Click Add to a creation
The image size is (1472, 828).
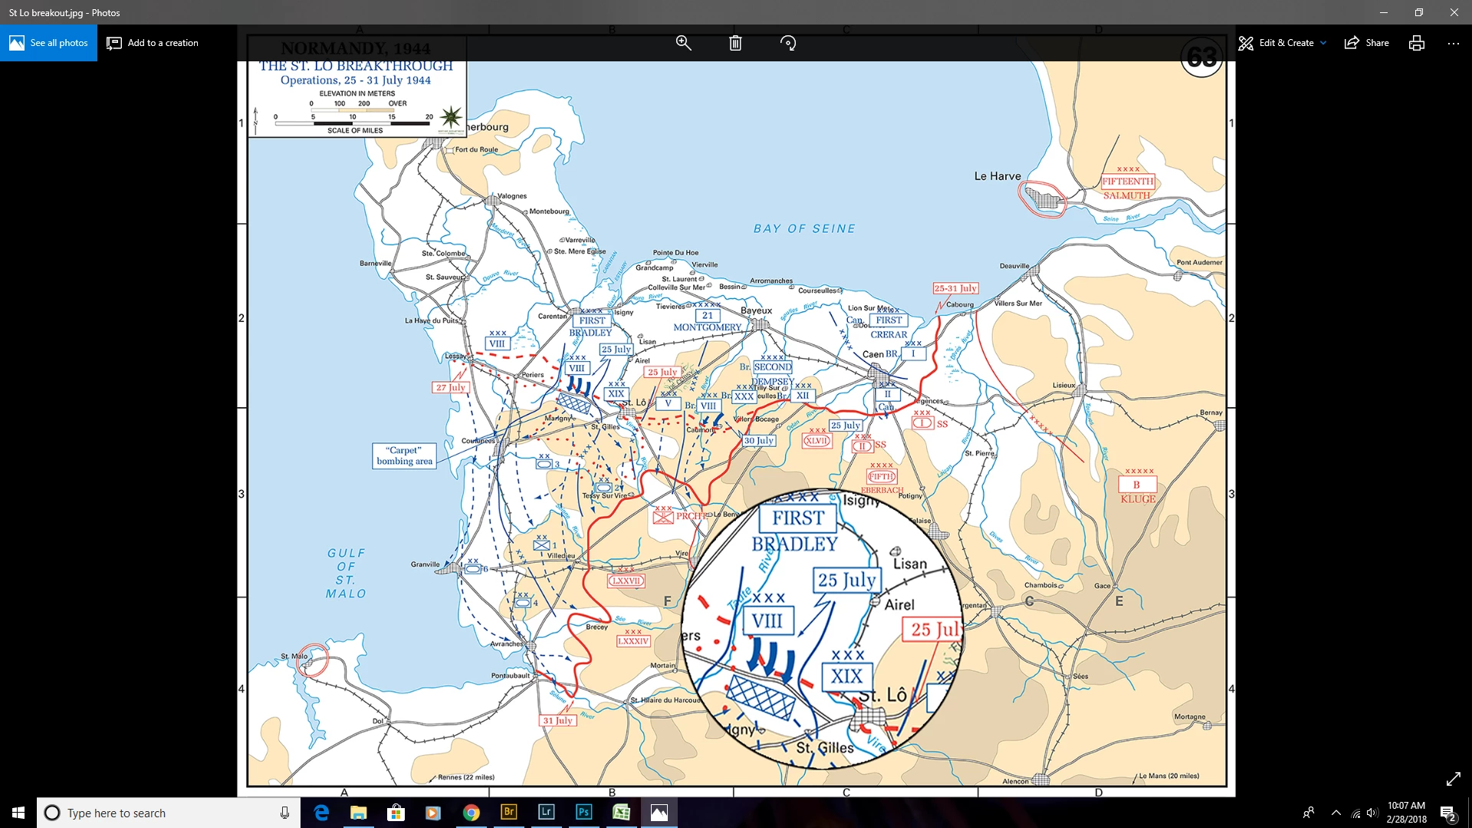pyautogui.click(x=153, y=43)
